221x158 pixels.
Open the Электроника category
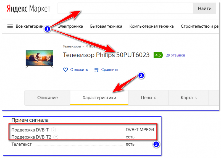click(x=70, y=26)
